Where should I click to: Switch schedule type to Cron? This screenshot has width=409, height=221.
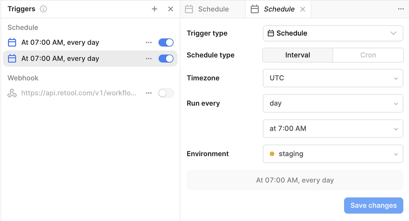tap(368, 55)
